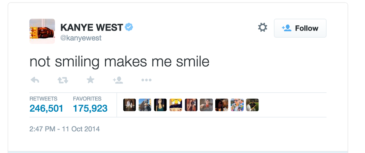Screen dimensions: 365x153
Task: Click the fourth avatar with yellow background
Action: coord(175,105)
